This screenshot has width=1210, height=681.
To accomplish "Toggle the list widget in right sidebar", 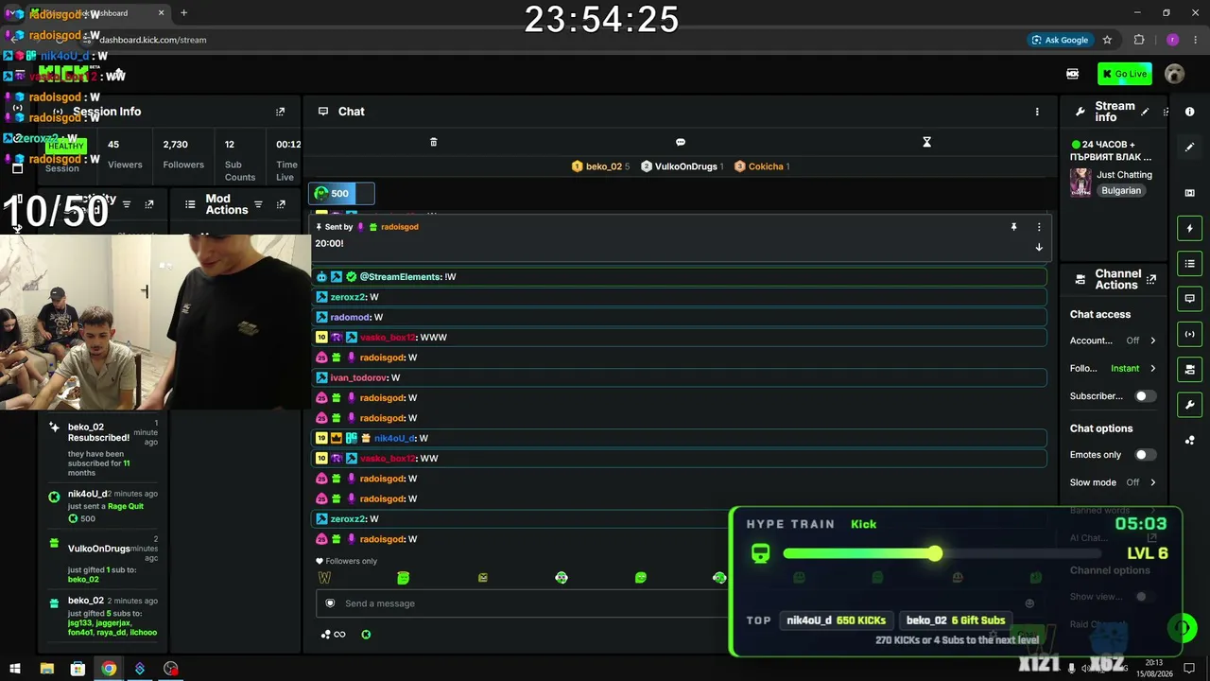I will [1190, 264].
